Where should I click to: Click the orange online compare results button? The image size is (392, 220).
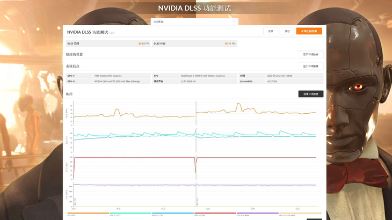[309, 31]
